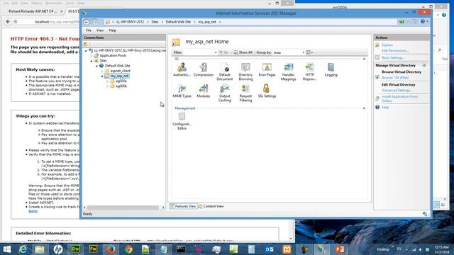
Task: Open the Output Caching feature
Action: [224, 93]
